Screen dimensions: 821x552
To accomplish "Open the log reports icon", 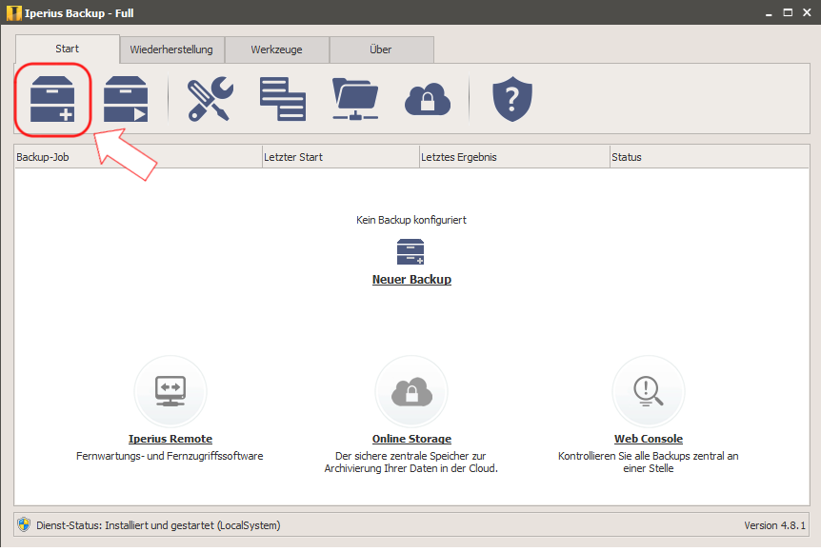I will click(283, 99).
